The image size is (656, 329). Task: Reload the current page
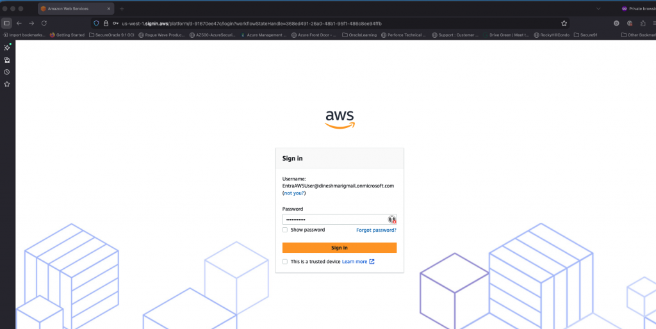click(44, 24)
